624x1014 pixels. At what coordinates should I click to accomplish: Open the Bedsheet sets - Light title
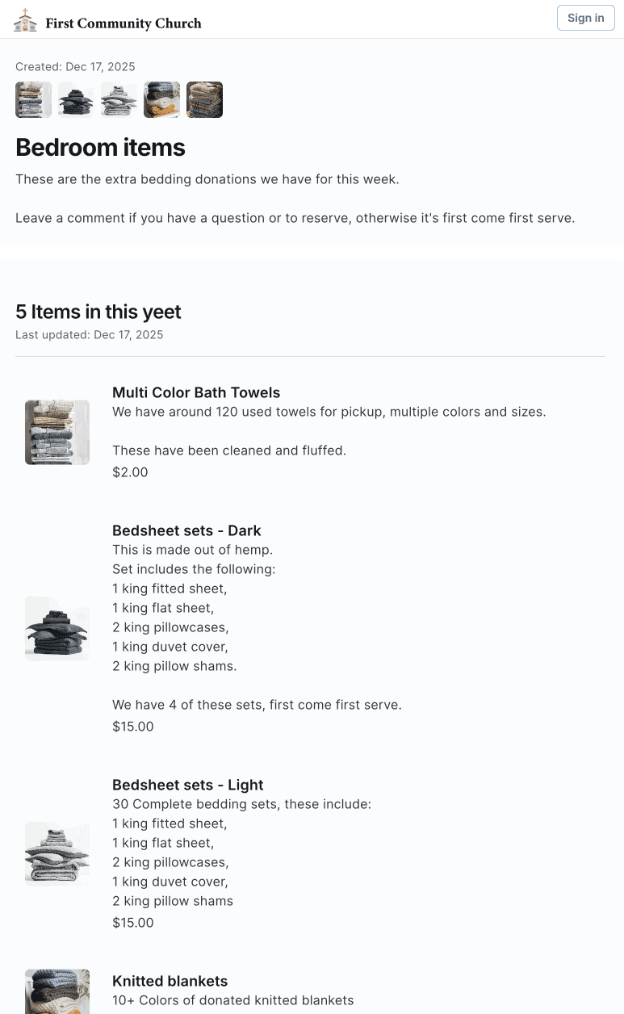tap(188, 785)
